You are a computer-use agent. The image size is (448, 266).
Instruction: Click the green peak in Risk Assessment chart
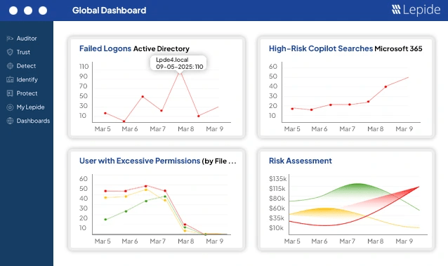[x=357, y=184]
